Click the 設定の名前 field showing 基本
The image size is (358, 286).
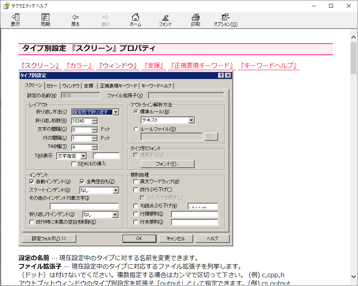[81, 96]
